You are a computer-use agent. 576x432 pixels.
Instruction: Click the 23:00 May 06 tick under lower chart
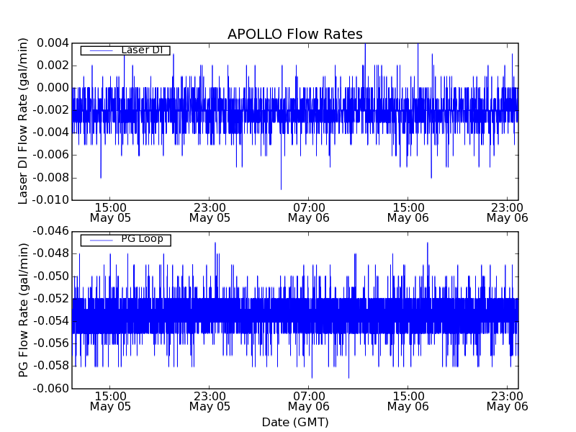[507, 400]
